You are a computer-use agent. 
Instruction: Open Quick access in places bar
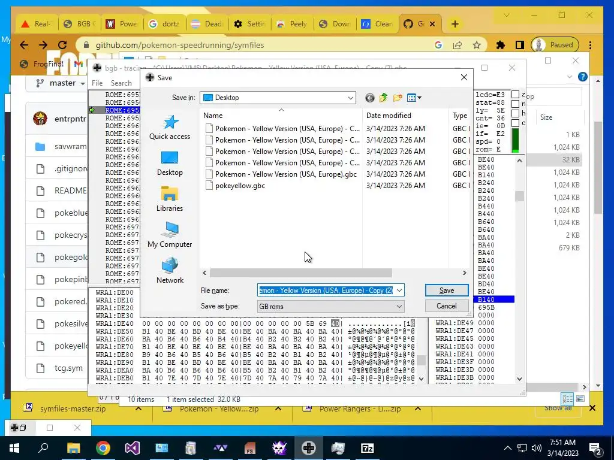pos(170,128)
